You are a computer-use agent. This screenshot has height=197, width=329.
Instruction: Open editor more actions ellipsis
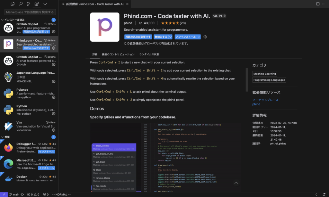(x=324, y=4)
